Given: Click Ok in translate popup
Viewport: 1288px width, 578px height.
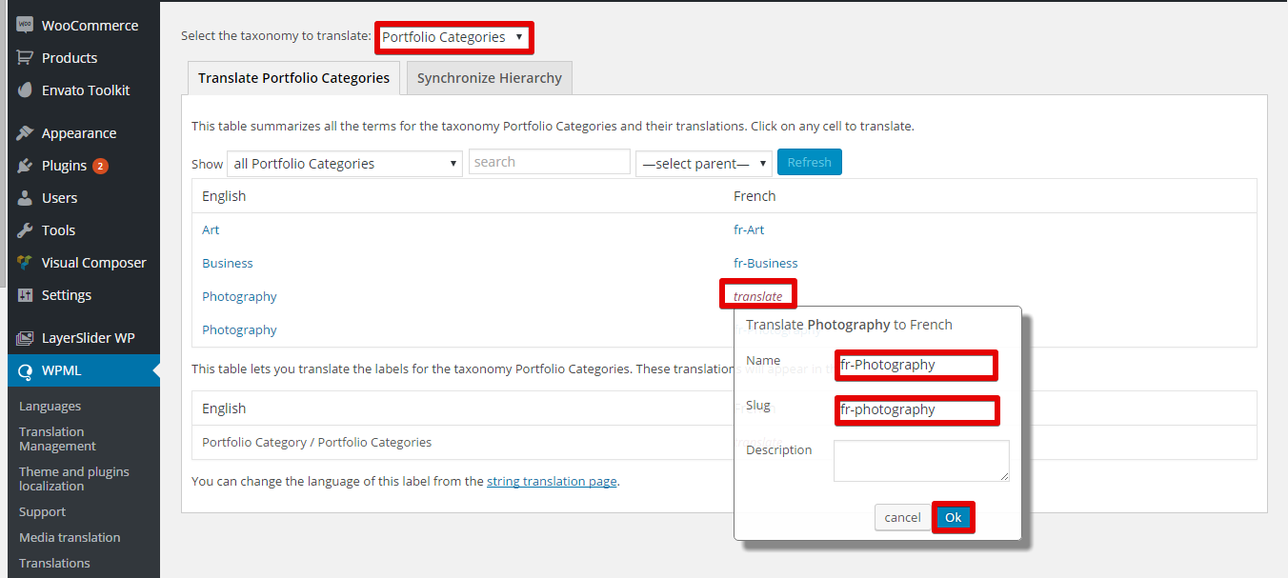Looking at the screenshot, I should click(954, 517).
